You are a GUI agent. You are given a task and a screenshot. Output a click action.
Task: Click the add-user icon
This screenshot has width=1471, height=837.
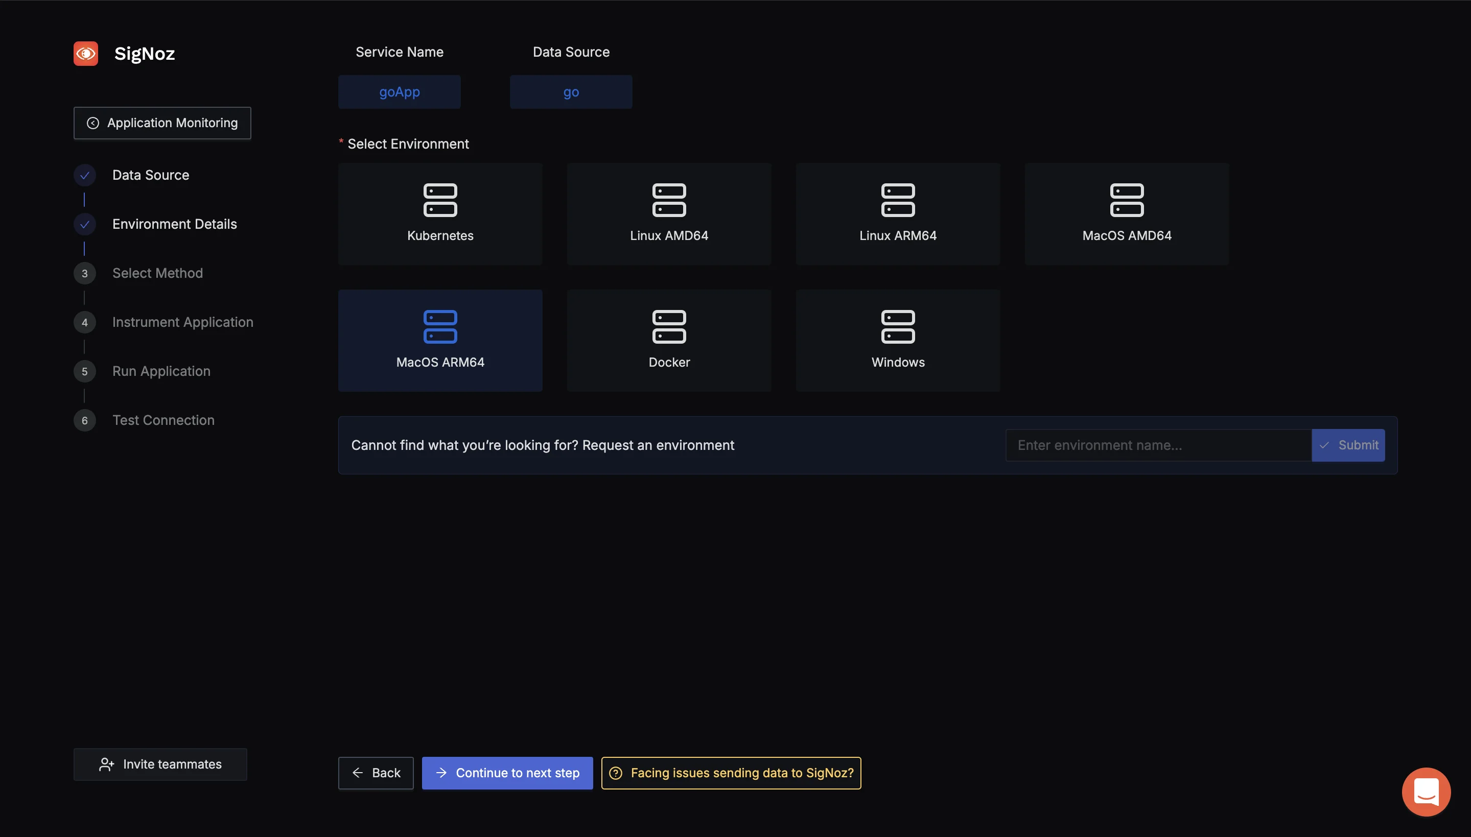click(x=106, y=764)
